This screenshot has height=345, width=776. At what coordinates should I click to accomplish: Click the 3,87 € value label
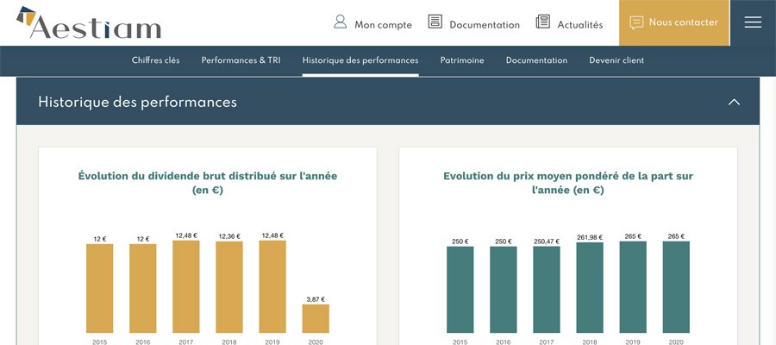316,299
